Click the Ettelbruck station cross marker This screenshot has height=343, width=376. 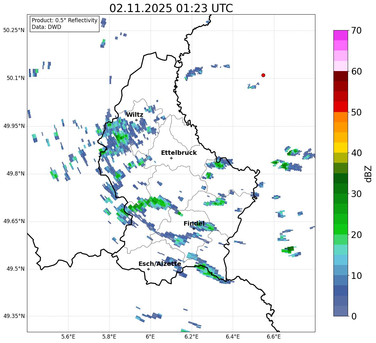coord(171,158)
